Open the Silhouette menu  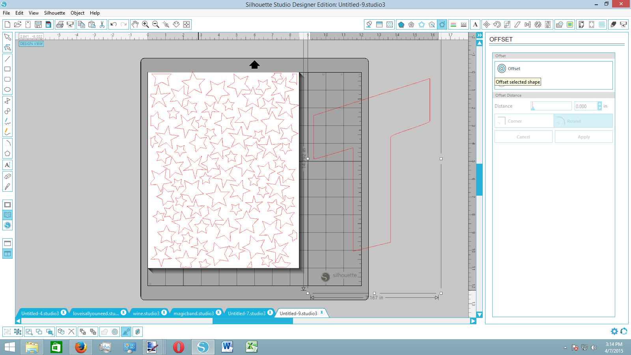click(x=54, y=13)
